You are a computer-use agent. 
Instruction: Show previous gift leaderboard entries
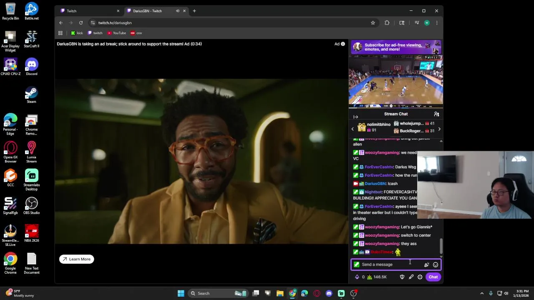(353, 129)
